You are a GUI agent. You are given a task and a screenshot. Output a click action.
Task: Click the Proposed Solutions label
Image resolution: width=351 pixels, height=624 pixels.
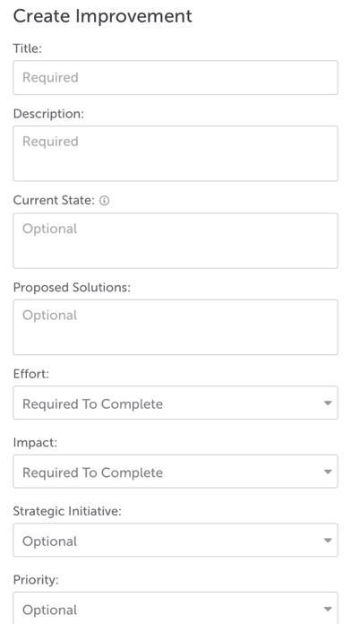click(72, 287)
